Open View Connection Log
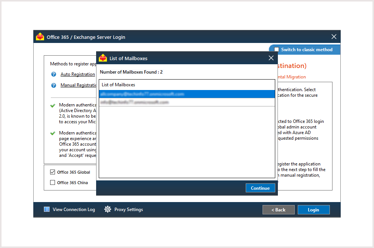 point(74,210)
